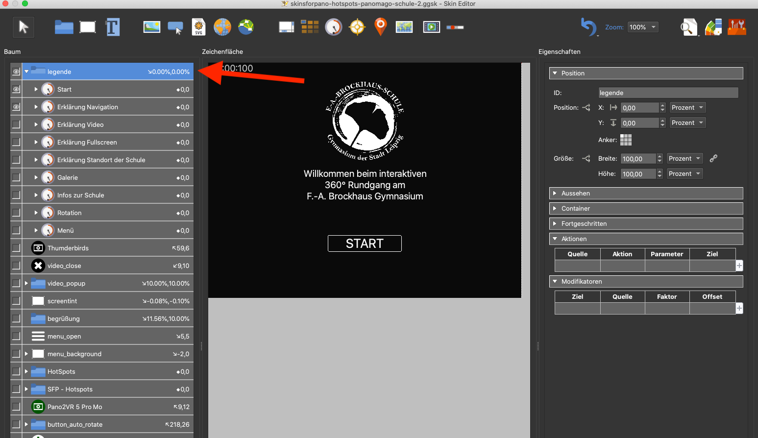Image resolution: width=758 pixels, height=438 pixels.
Task: Click the share icon next to Größe
Action: click(x=587, y=158)
